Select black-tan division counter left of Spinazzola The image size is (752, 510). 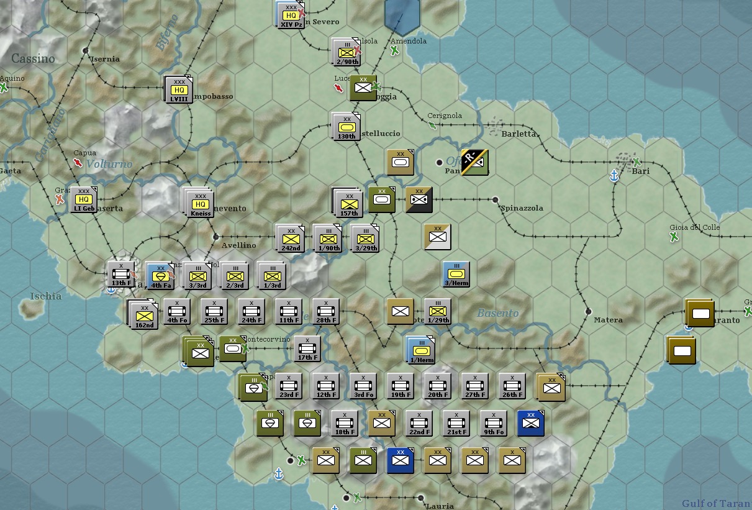coord(419,199)
